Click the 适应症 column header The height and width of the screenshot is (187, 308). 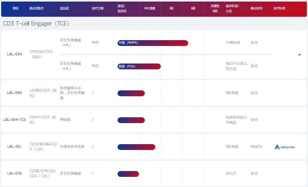tap(65, 8)
